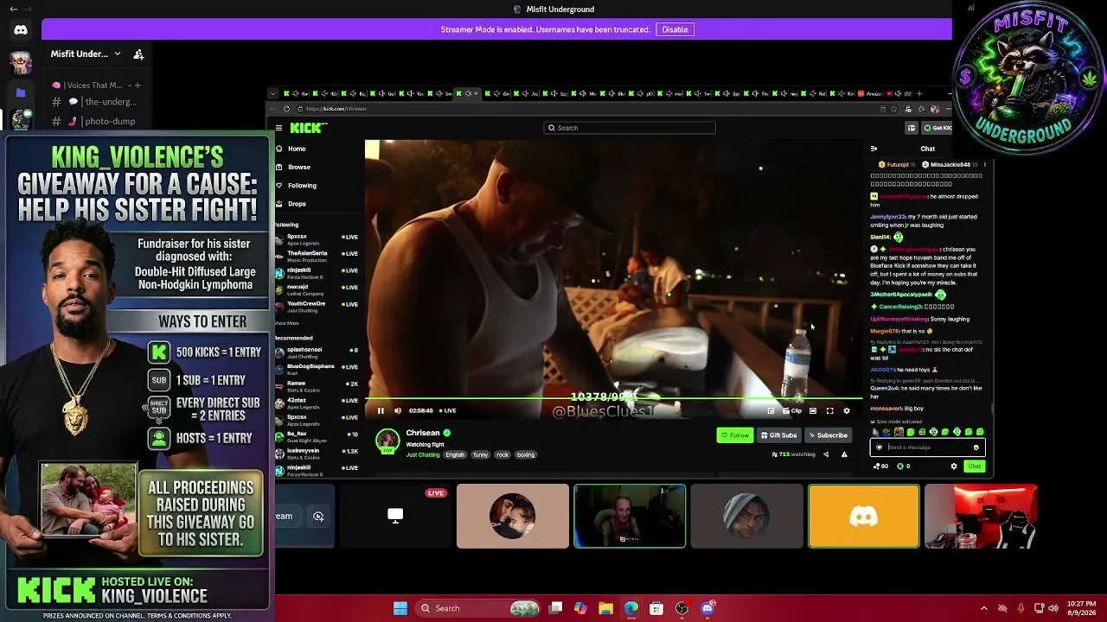This screenshot has height=622, width=1107.
Task: Click the Get KICK button in header
Action: click(x=937, y=128)
